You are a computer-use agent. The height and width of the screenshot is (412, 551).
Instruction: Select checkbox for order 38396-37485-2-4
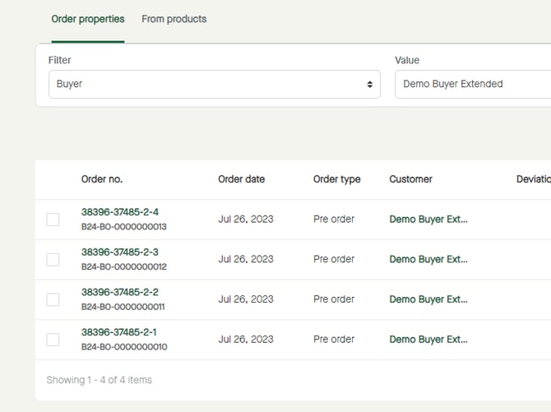coord(53,220)
